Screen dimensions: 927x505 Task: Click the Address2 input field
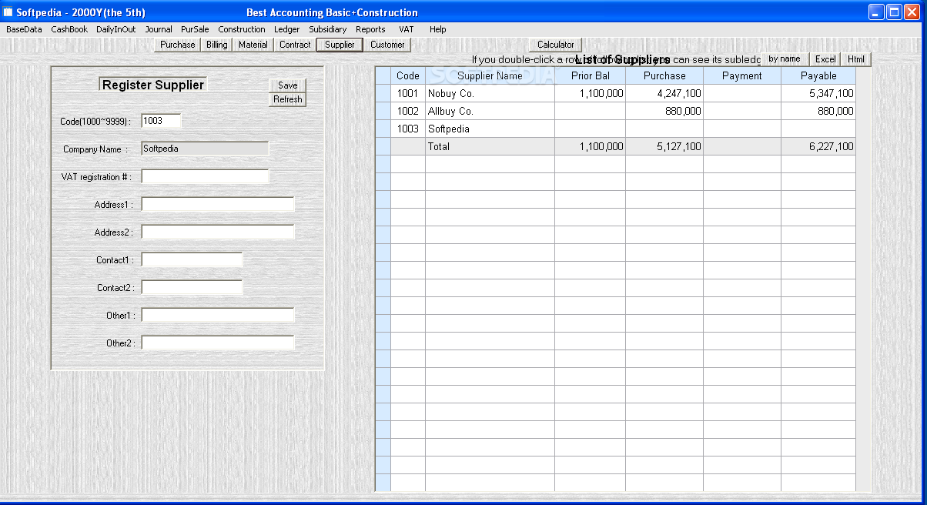coord(218,232)
